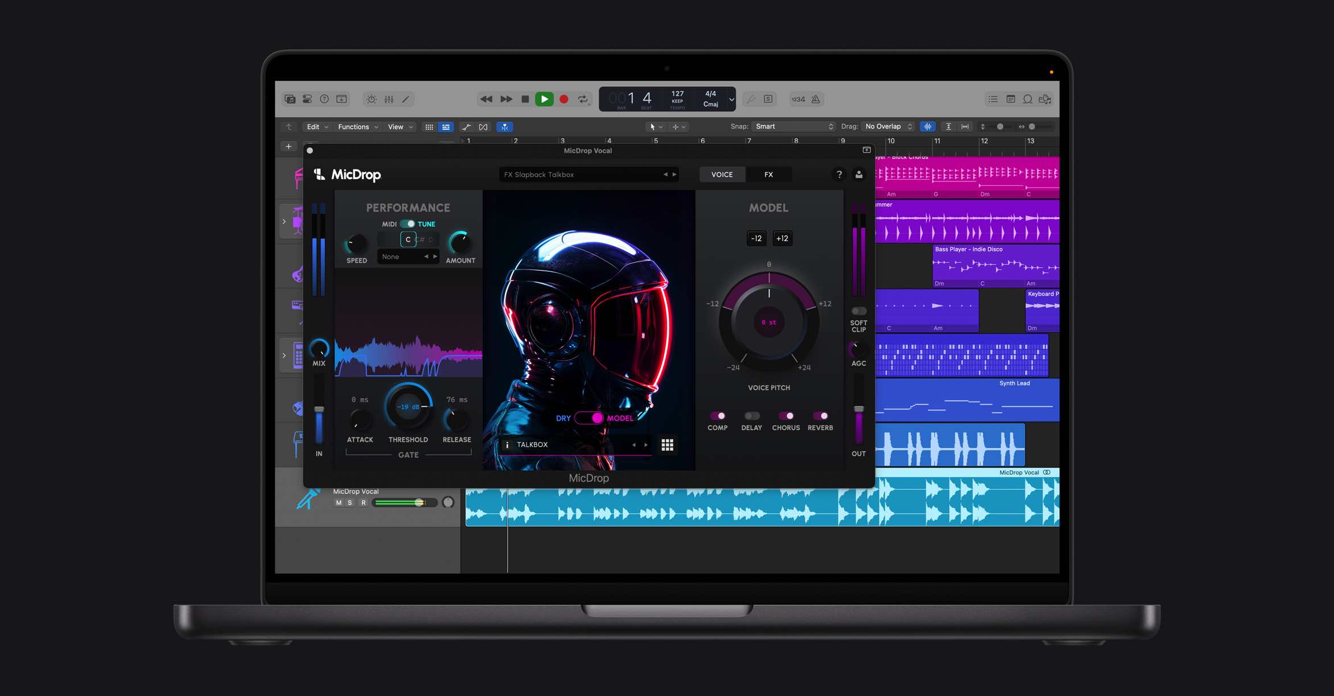Open the Functions menu dropdown
The height and width of the screenshot is (696, 1334).
pyautogui.click(x=358, y=127)
